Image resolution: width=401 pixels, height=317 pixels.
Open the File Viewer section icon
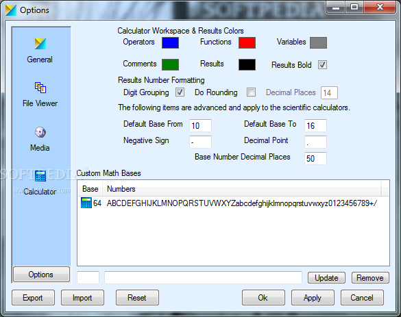coord(40,88)
